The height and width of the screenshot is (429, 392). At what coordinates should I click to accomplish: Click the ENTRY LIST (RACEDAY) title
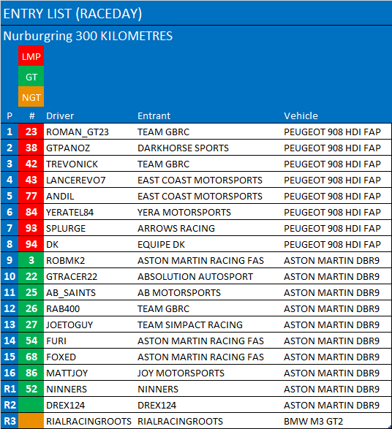coord(72,14)
